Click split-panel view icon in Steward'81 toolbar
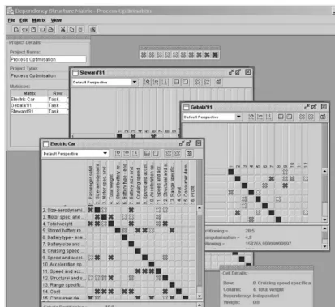Viewport: 335px width, 307px height. click(x=177, y=82)
